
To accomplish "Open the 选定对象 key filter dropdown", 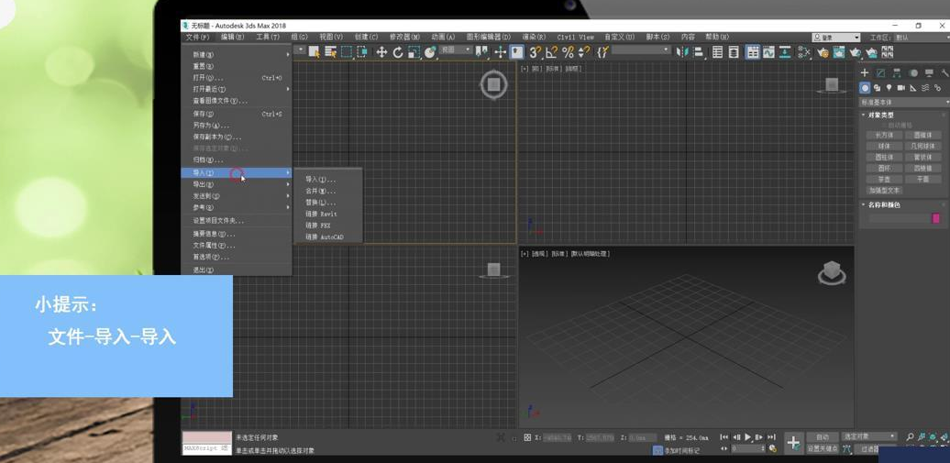I will (868, 436).
